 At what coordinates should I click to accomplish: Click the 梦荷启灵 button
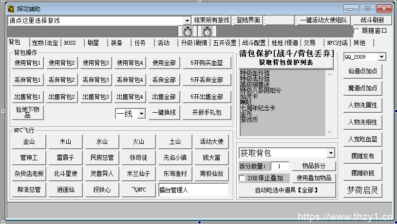pyautogui.click(x=362, y=190)
